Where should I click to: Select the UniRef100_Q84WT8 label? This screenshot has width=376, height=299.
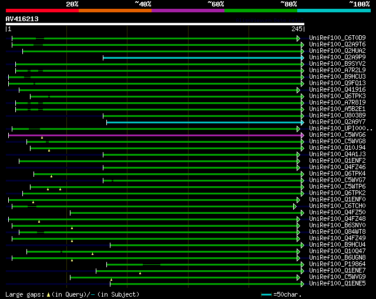click(x=337, y=232)
